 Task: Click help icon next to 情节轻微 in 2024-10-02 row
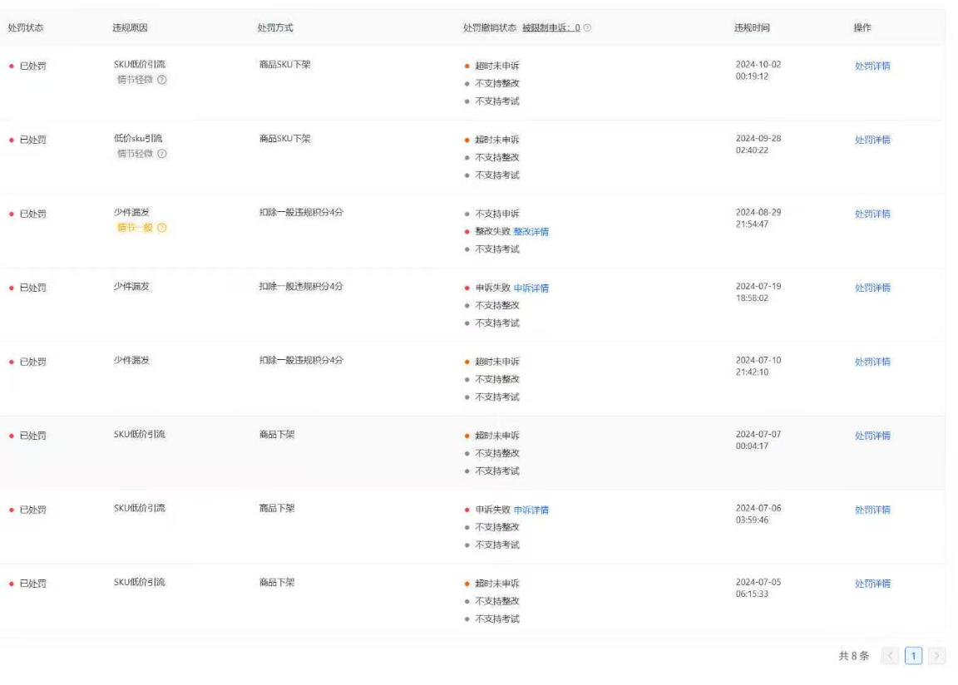(x=162, y=80)
